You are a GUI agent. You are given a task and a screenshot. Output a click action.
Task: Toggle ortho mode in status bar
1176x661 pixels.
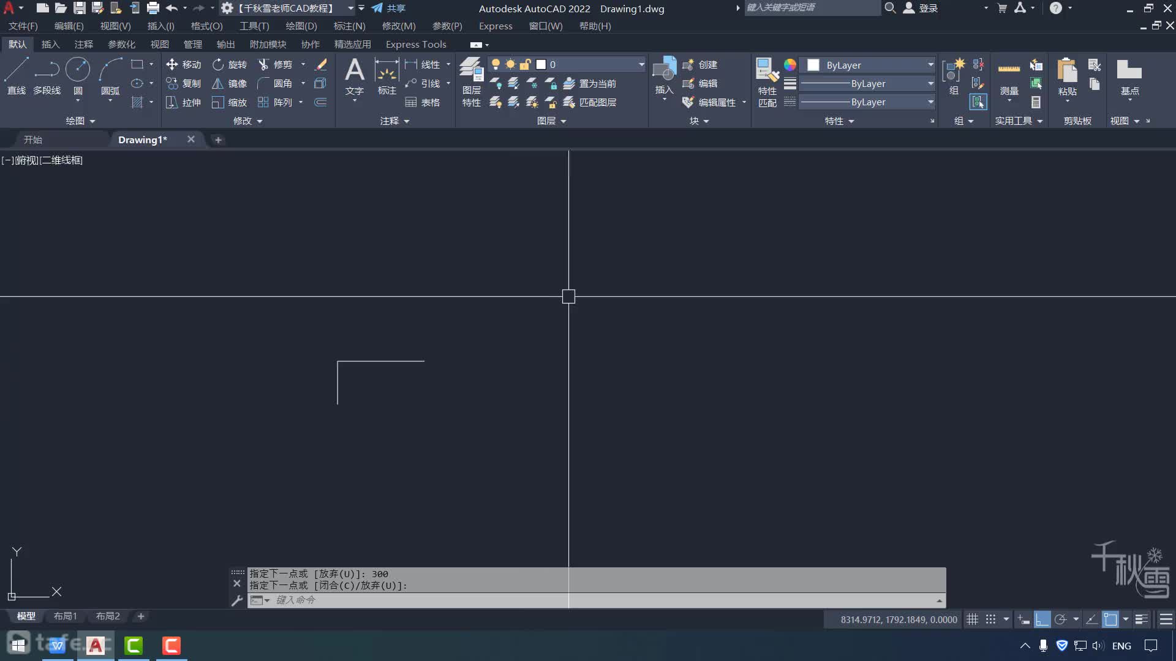(1042, 619)
